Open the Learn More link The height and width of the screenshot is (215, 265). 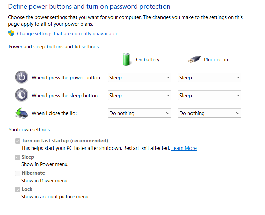coord(184,148)
